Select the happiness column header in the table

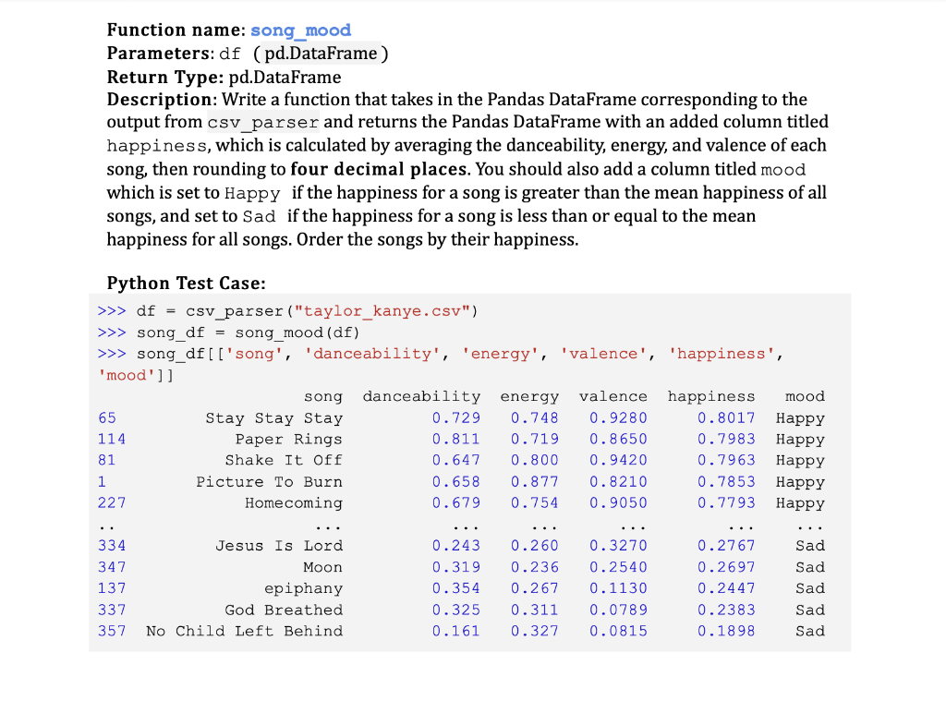tap(711, 395)
